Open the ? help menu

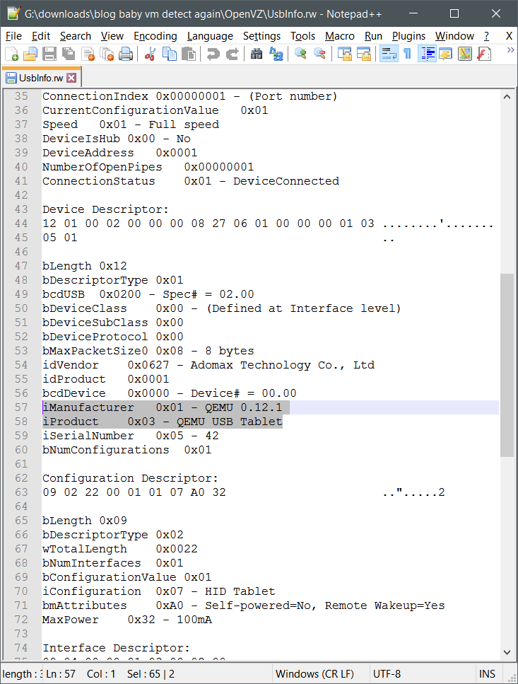tap(486, 36)
